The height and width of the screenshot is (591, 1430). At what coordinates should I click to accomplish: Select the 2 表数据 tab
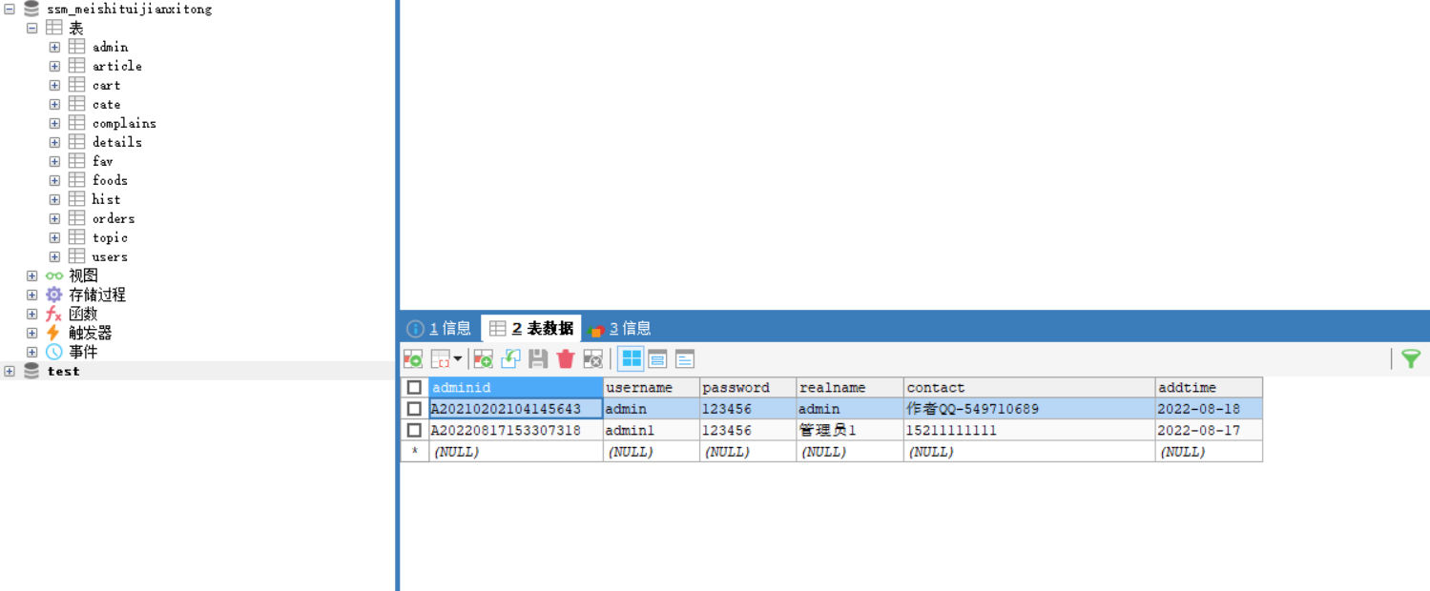(x=531, y=328)
